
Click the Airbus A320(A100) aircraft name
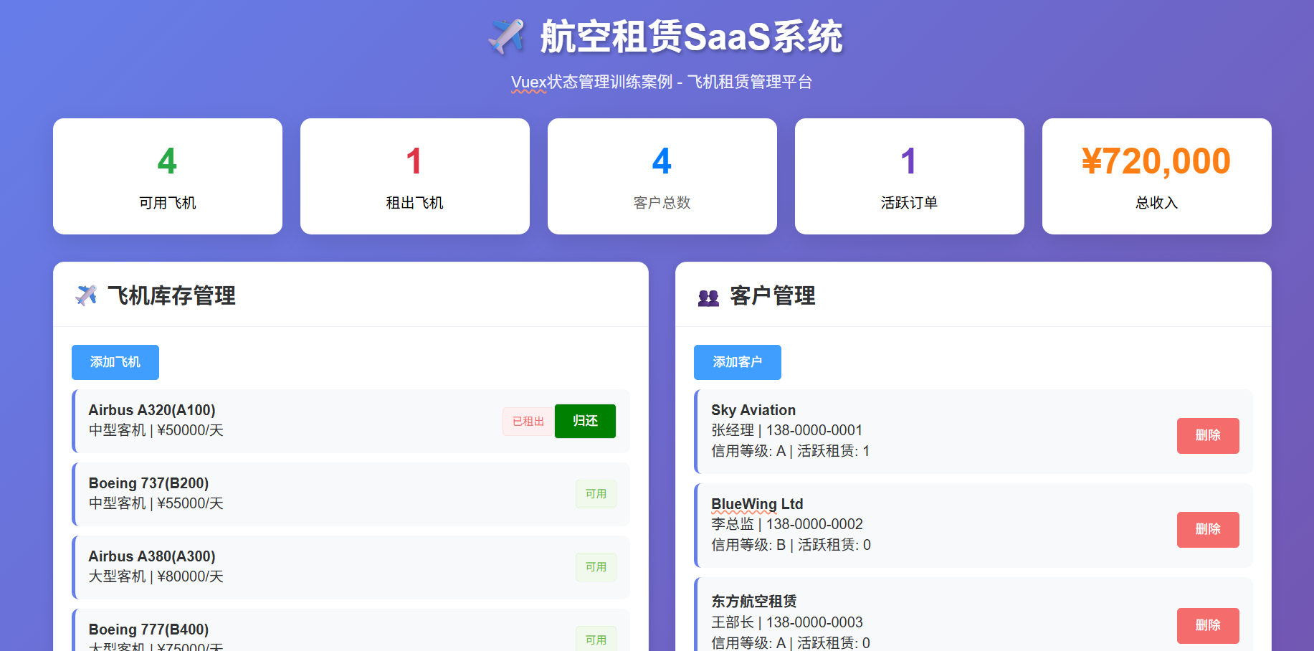[152, 410]
